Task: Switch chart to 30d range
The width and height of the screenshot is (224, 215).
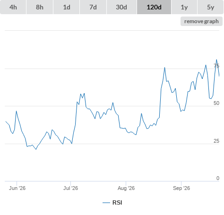Action: [x=121, y=7]
